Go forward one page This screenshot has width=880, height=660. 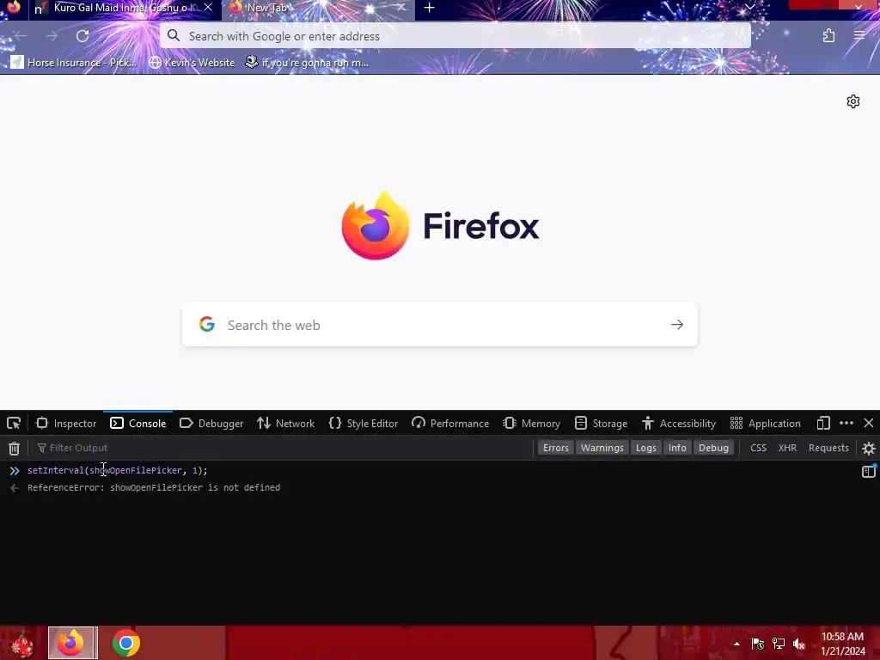[x=52, y=36]
